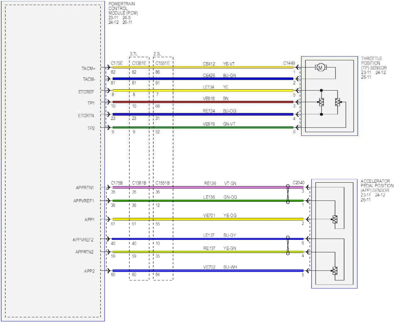
Task: Select the ACCELERATOR PEDAL POSITION (APP) SENSOR title
Action: click(377, 186)
